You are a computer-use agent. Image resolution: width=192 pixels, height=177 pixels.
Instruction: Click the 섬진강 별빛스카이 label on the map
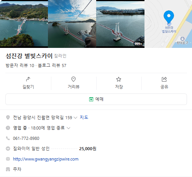pyautogui.click(x=169, y=29)
